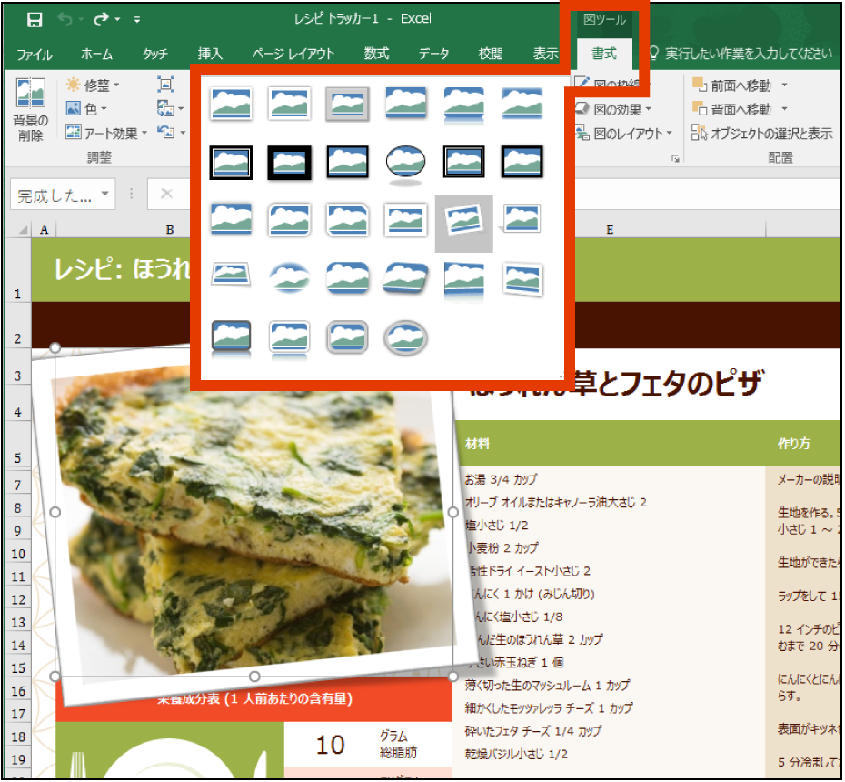Viewport: 845px width, 782px height.
Task: Click the picture's bottom center resize handle
Action: click(x=254, y=677)
